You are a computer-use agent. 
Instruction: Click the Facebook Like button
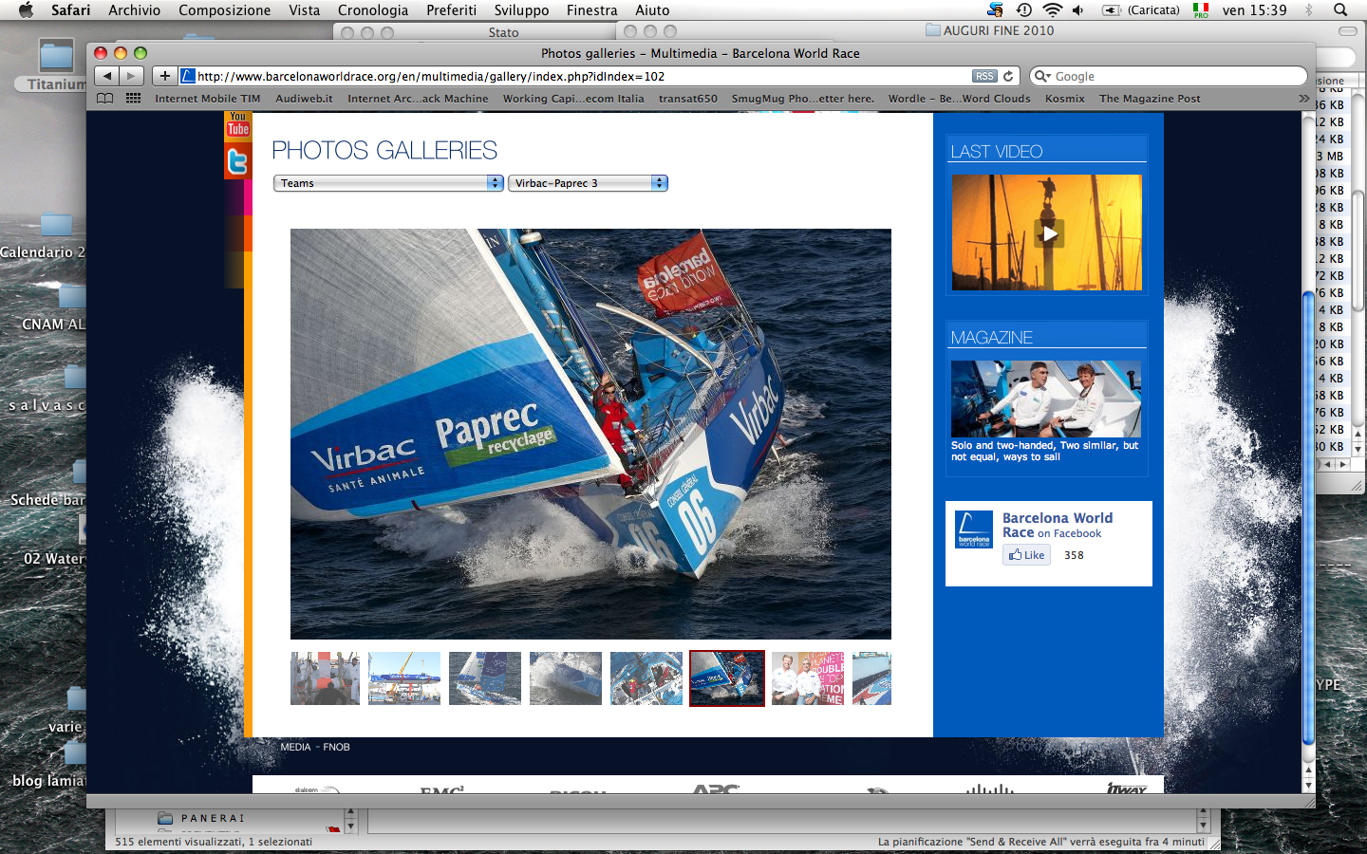pos(1027,555)
